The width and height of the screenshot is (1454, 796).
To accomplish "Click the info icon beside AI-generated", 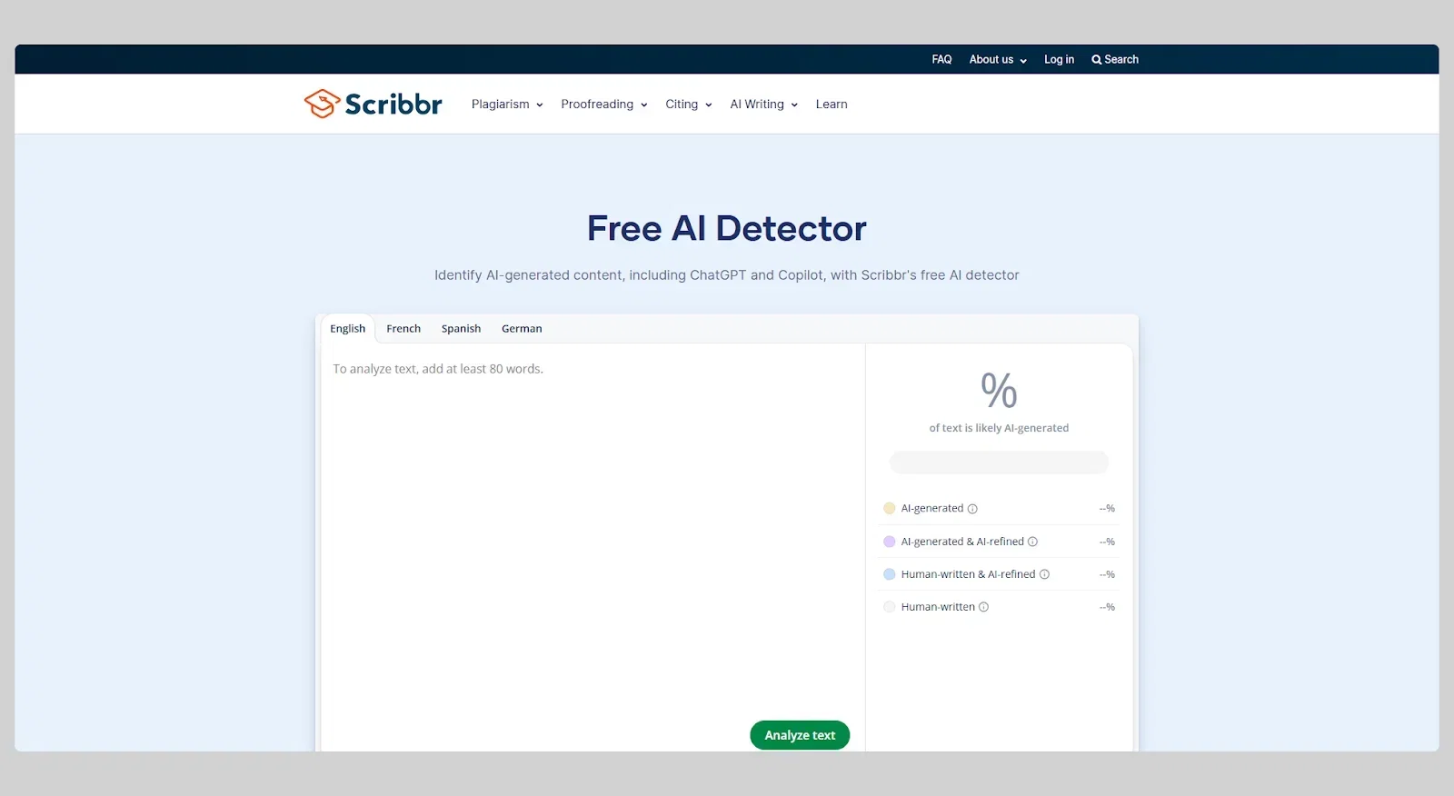I will click(972, 509).
